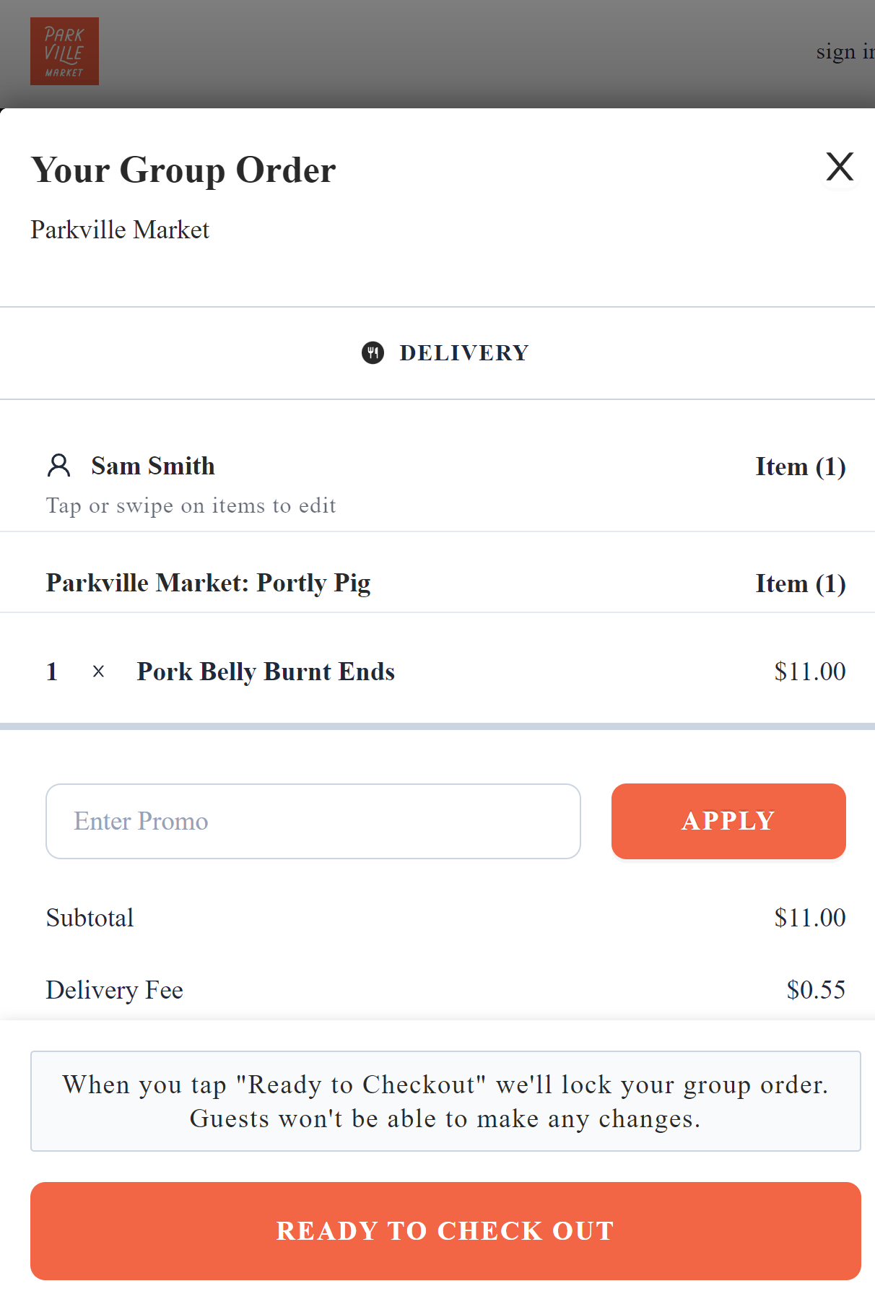Select the DELIVERY method label
This screenshot has width=875, height=1299.
pyautogui.click(x=463, y=353)
